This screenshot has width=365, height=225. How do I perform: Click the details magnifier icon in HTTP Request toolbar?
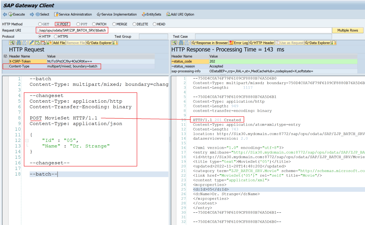point(12,43)
